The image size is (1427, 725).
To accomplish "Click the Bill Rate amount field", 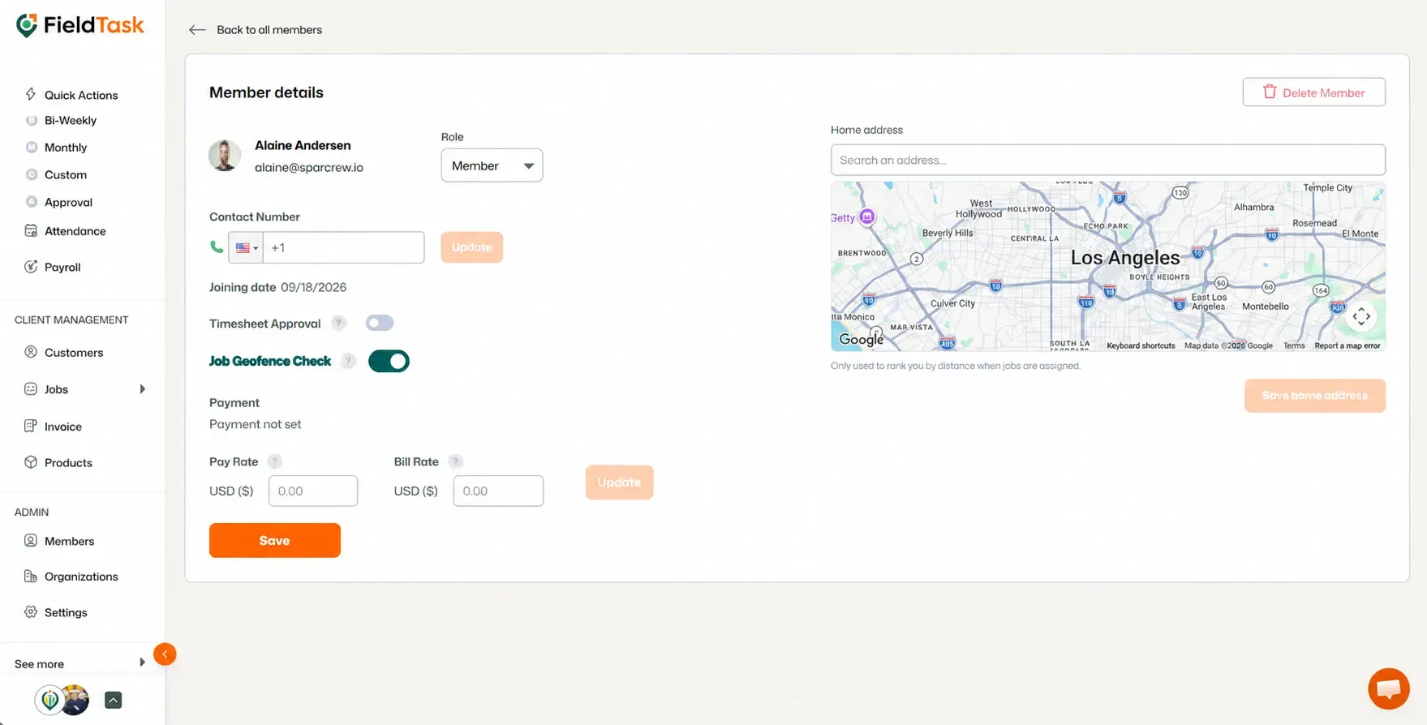I will pos(498,491).
